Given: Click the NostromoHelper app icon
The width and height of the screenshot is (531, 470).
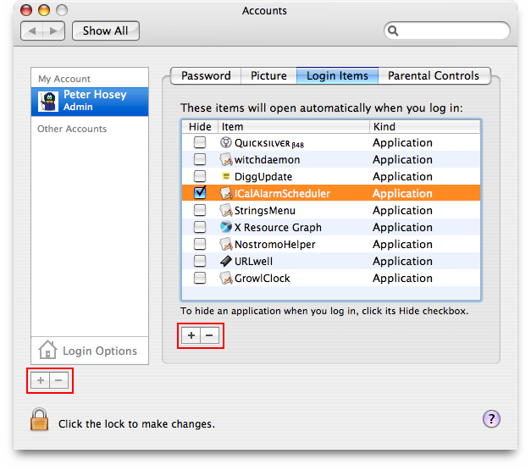Looking at the screenshot, I should coord(226,244).
